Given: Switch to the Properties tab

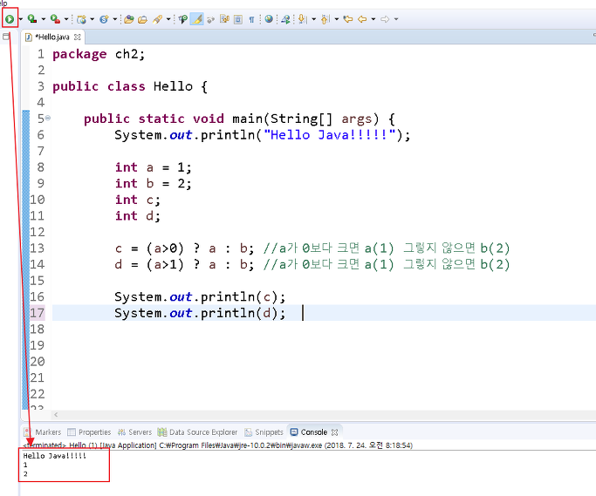Looking at the screenshot, I should pyautogui.click(x=89, y=432).
